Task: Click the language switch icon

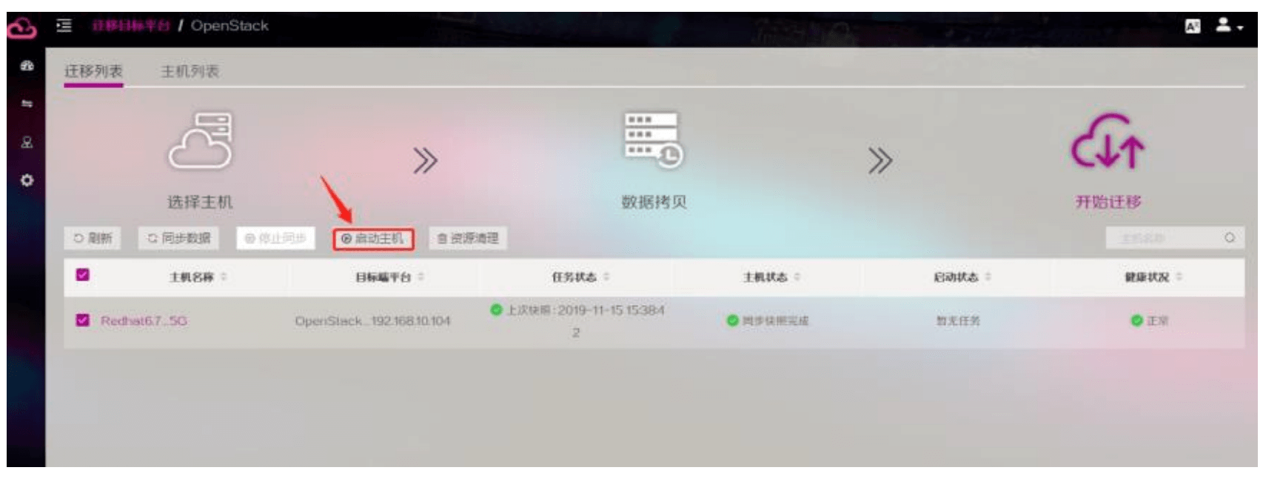Action: 1192,26
